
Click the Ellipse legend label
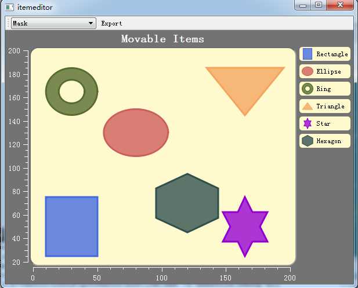coord(328,72)
